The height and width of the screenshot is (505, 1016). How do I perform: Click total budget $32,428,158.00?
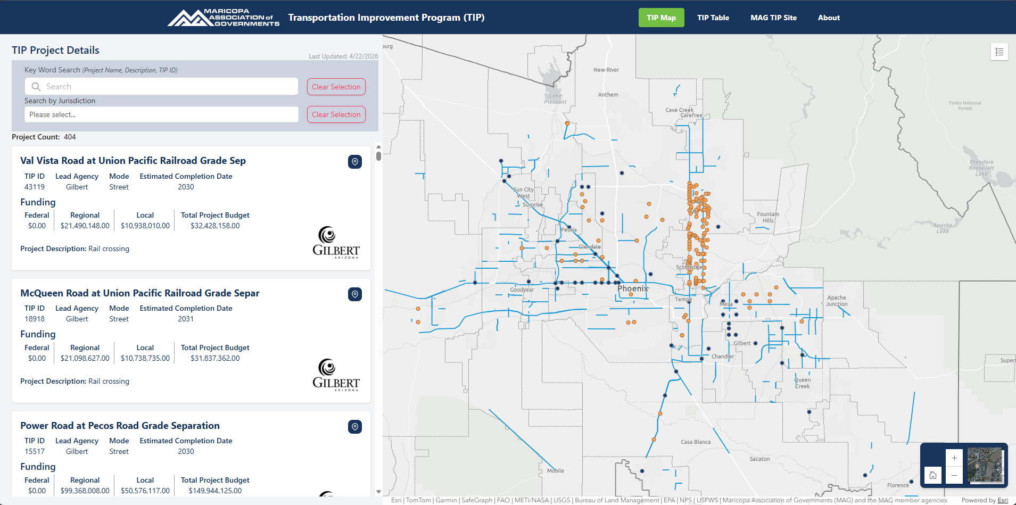(x=215, y=226)
